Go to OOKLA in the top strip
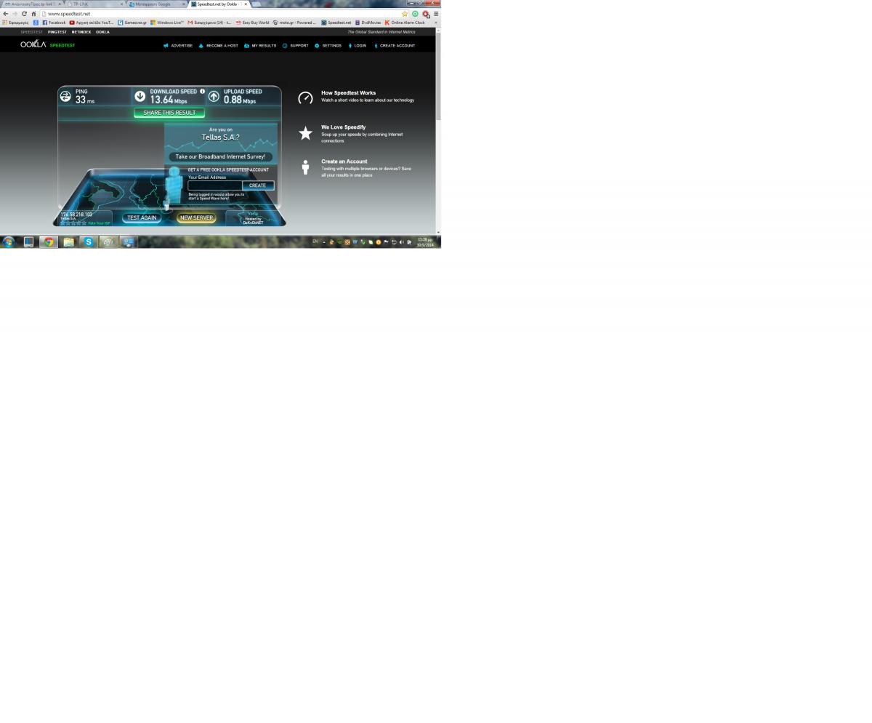 click(102, 32)
